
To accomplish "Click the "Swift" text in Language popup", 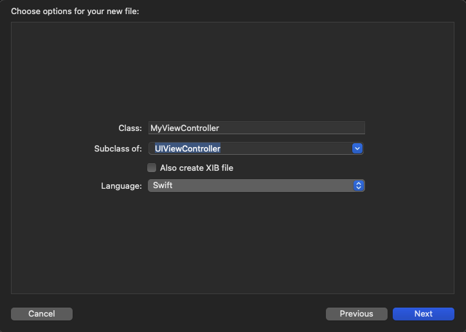I will [163, 186].
